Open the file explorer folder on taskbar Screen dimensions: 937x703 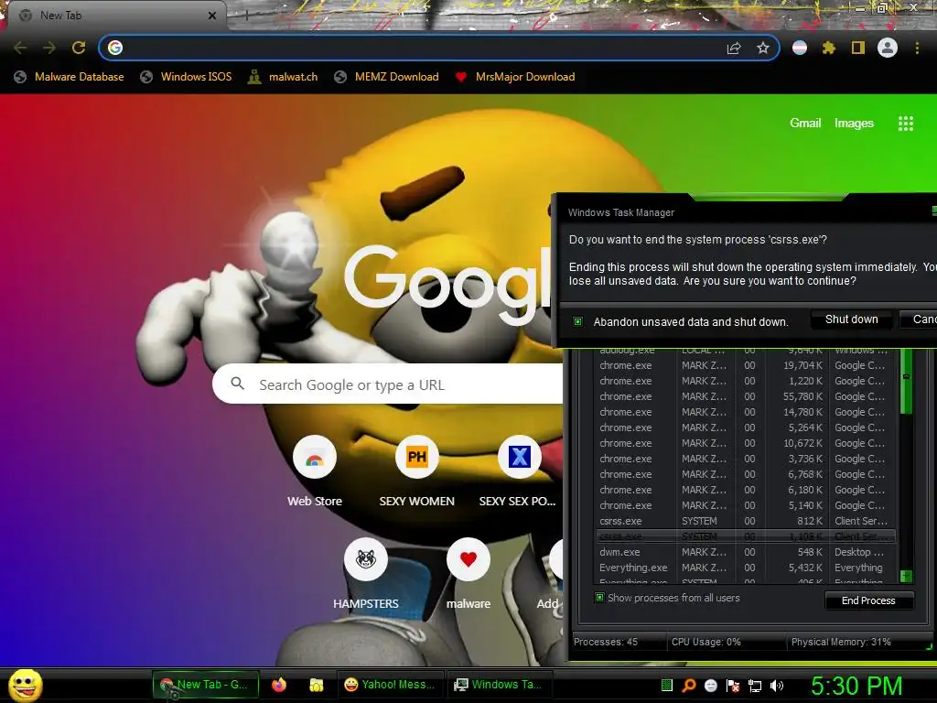(x=316, y=685)
